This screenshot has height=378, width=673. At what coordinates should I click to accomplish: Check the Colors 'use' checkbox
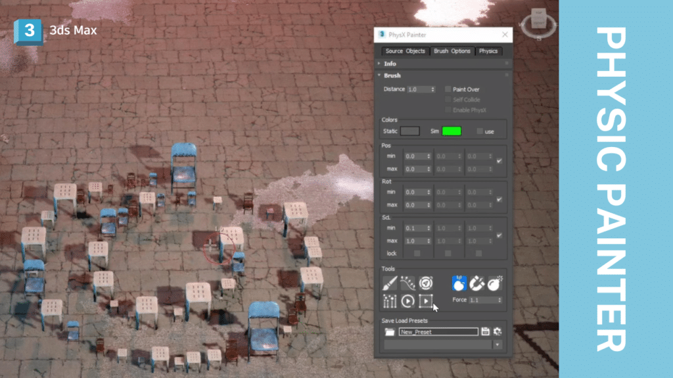click(x=480, y=131)
